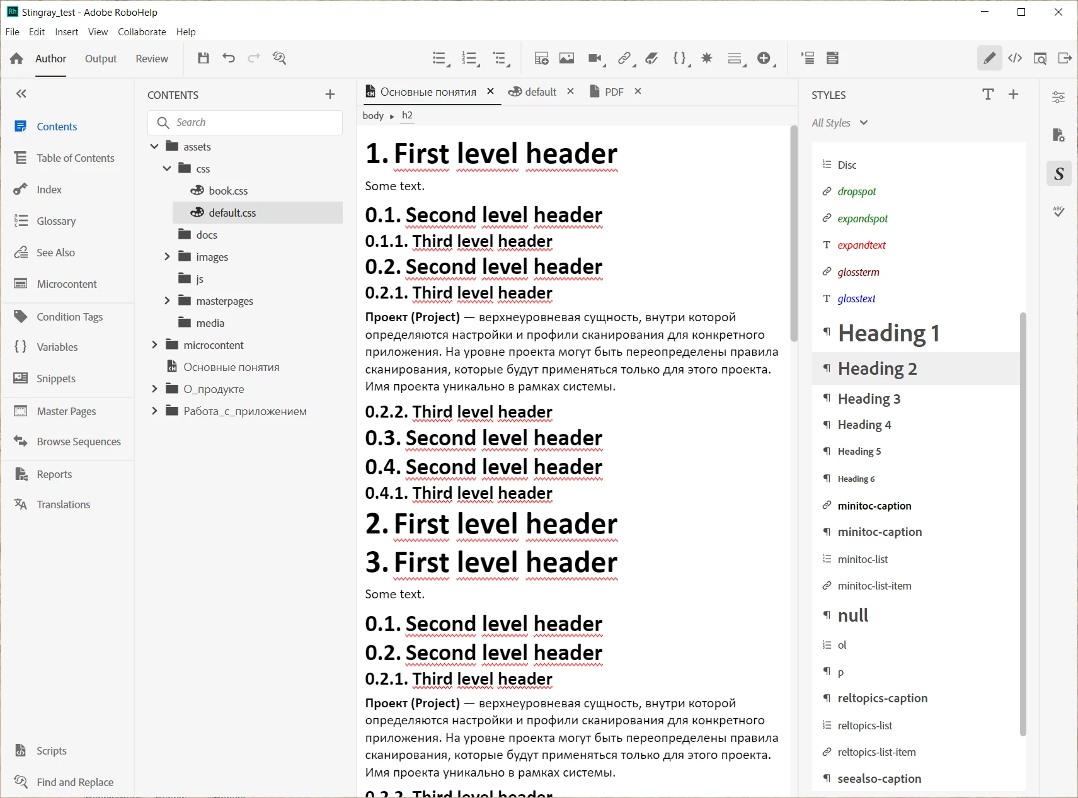Collapse the left sidebar with double chevron
Screen dimensions: 1078x798
pyautogui.click(x=21, y=94)
